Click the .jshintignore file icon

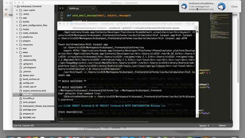click(21, 67)
